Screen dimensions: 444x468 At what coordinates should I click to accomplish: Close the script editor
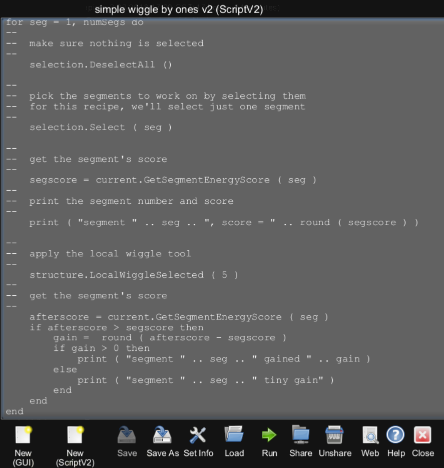click(422, 435)
